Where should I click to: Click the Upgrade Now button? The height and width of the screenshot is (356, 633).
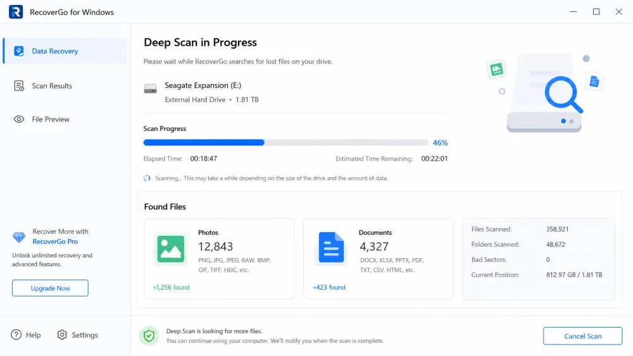click(x=50, y=288)
